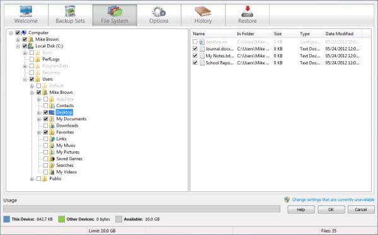Image resolution: width=378 pixels, height=235 pixels.
Task: Open Change settings that are currently unavailable
Action: (333, 200)
